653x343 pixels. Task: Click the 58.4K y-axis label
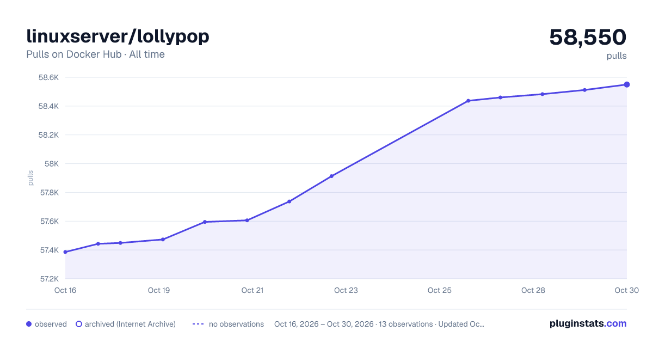click(x=48, y=106)
